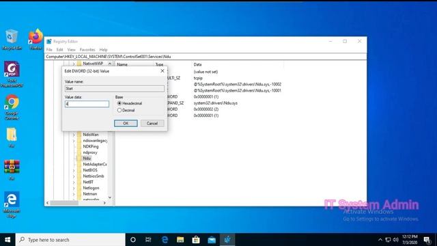
Task: Expand the Netlogon registry key
Action: (x=74, y=188)
